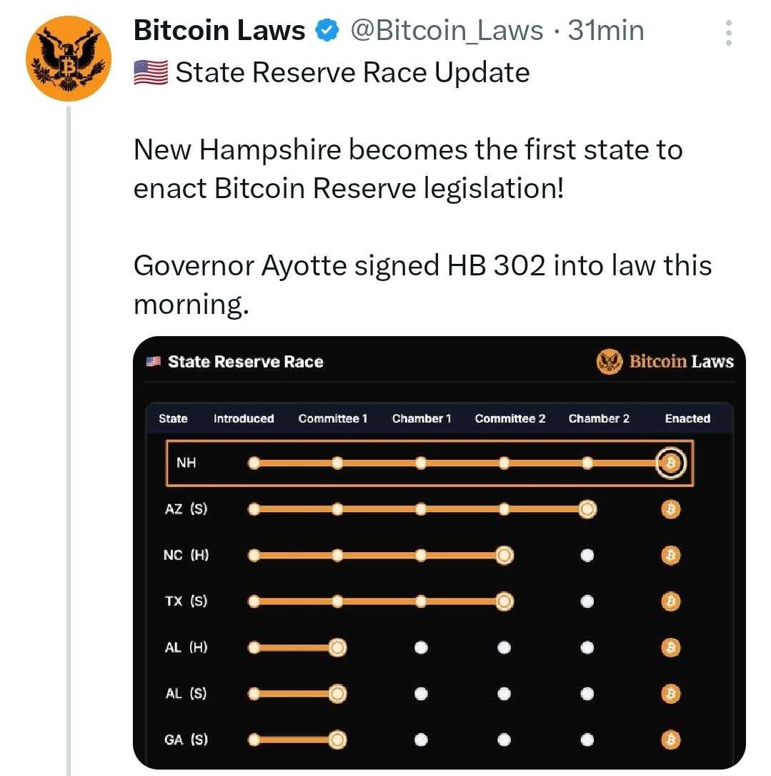
Task: Select the Committee 1 column header
Action: [x=333, y=418]
